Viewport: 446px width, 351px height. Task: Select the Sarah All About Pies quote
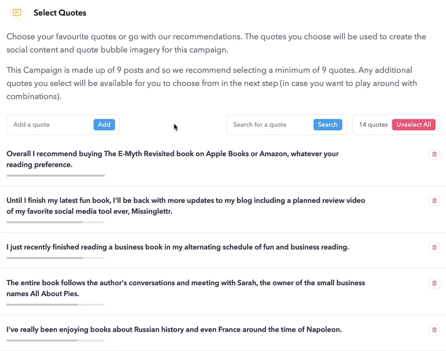(x=186, y=288)
